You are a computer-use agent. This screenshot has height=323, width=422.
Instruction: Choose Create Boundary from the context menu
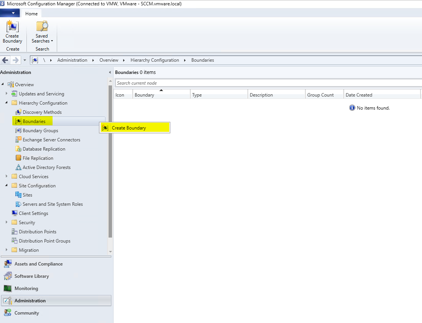(x=129, y=128)
